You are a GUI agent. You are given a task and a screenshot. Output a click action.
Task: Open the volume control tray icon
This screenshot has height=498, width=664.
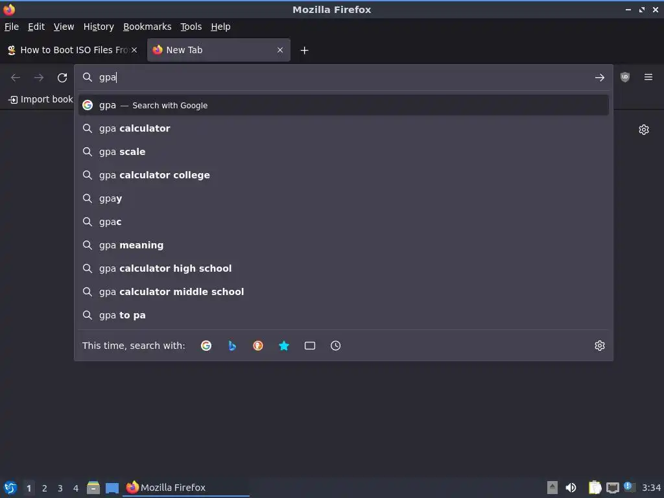click(x=571, y=488)
